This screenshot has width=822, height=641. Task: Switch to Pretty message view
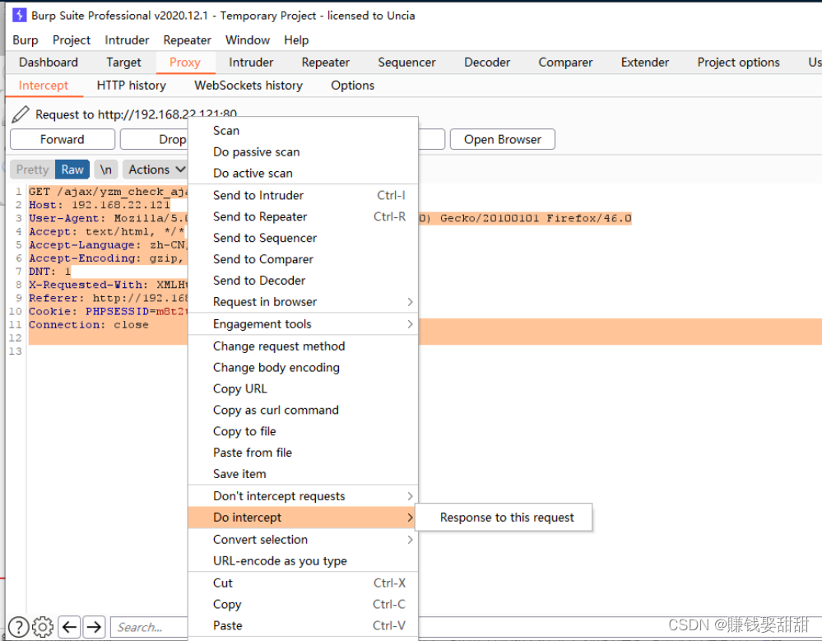pyautogui.click(x=32, y=170)
